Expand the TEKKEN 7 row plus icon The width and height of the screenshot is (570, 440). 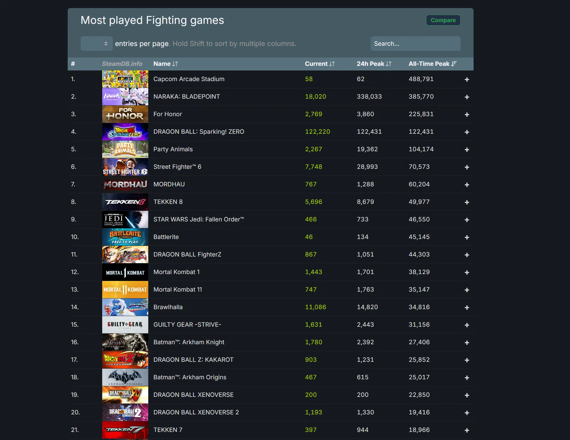point(467,430)
